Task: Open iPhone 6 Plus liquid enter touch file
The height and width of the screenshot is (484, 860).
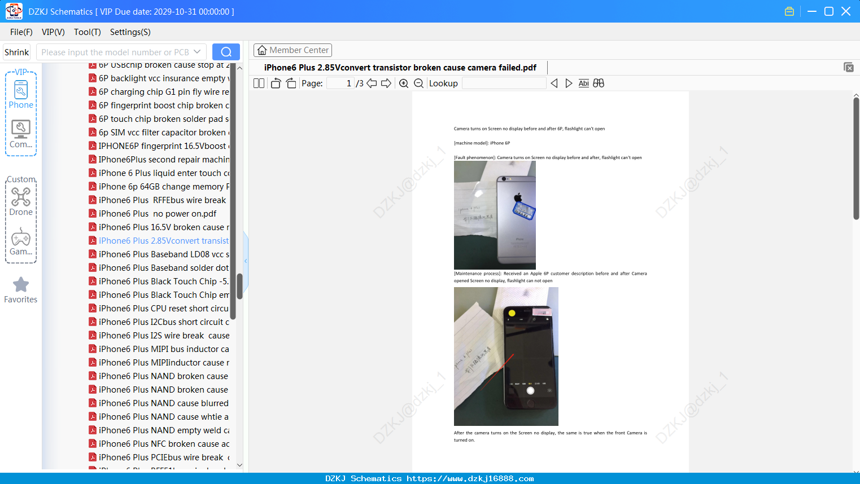Action: [x=159, y=173]
